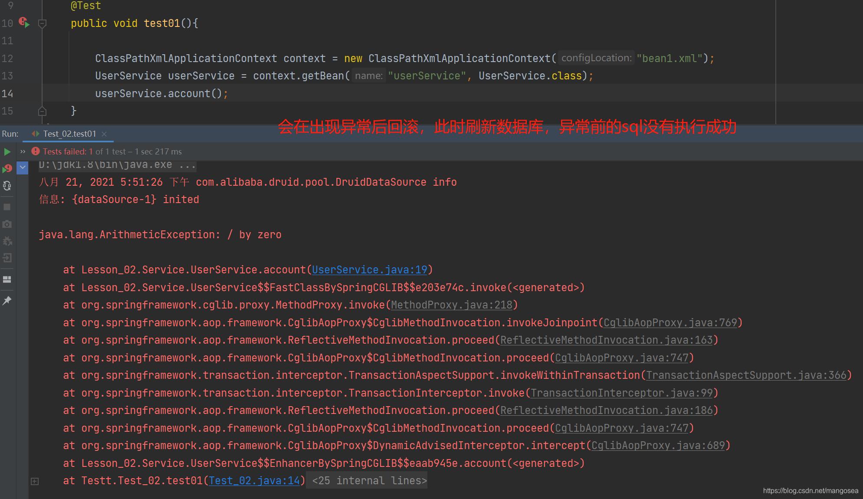
Task: Click the bug attach debugger icon
Action: pos(7,241)
